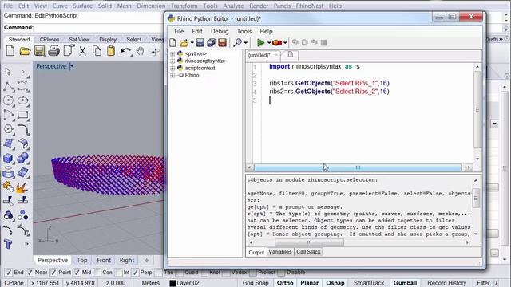Enable the Int osnap checkbox
The width and height of the screenshot is (511, 287).
click(x=119, y=273)
